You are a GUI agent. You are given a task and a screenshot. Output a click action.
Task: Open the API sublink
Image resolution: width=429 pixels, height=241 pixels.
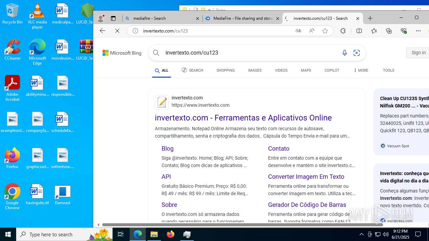(x=166, y=177)
